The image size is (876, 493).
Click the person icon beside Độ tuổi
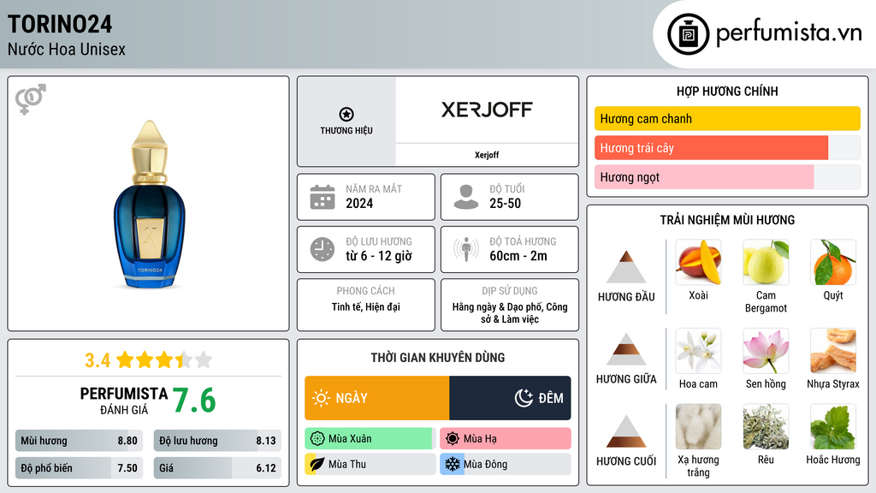(x=466, y=197)
